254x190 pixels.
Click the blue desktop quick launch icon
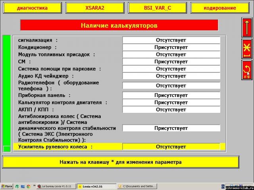23,186
